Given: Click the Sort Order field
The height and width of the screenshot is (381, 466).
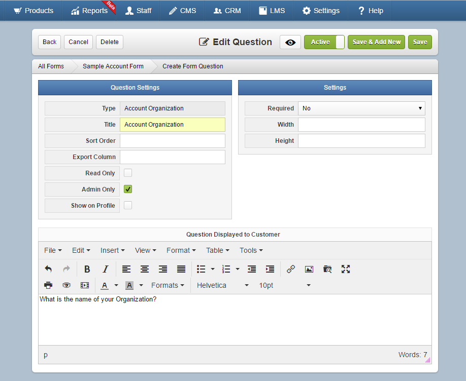Looking at the screenshot, I should coord(173,141).
